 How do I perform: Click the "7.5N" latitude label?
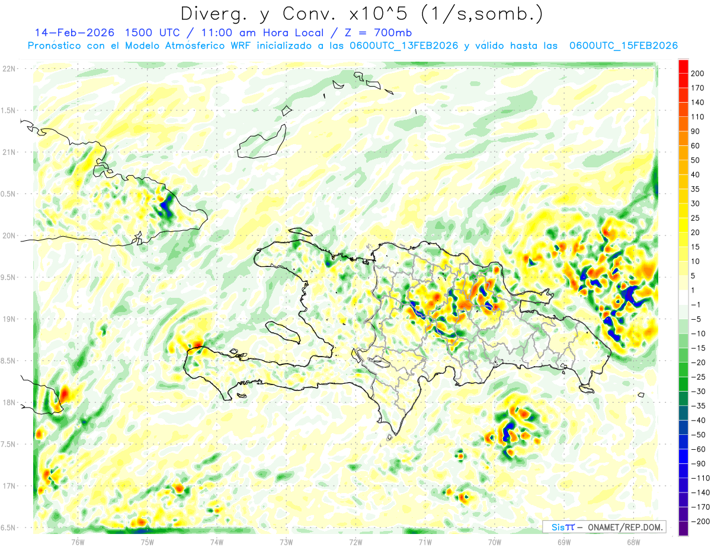point(9,444)
